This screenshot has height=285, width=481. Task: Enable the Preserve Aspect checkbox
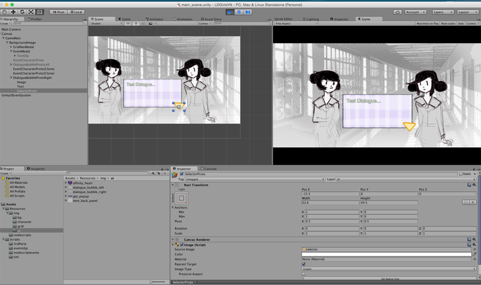coord(303,274)
